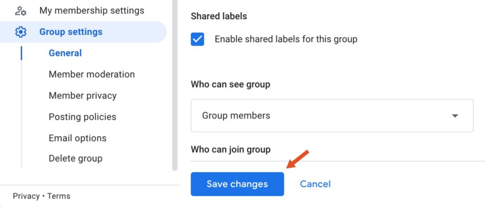Image resolution: width=485 pixels, height=211 pixels.
Task: Open Member privacy settings
Action: [82, 96]
